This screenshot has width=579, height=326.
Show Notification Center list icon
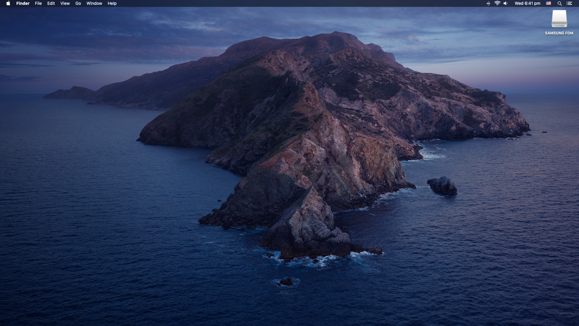(x=569, y=3)
